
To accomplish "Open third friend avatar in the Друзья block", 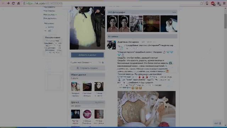I will pyautogui.click(x=99, y=114).
